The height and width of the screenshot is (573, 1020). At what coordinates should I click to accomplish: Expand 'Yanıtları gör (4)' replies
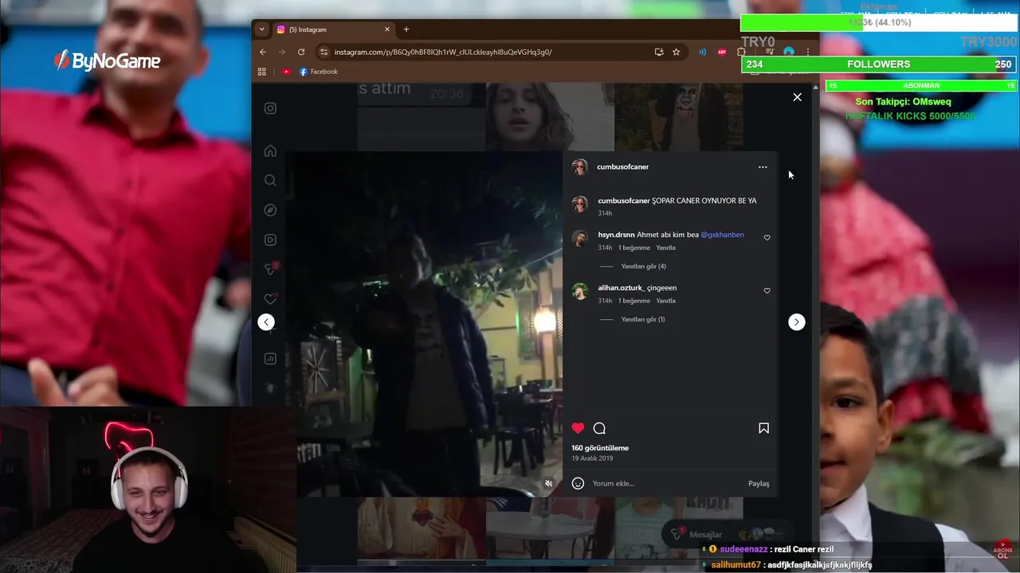point(643,266)
